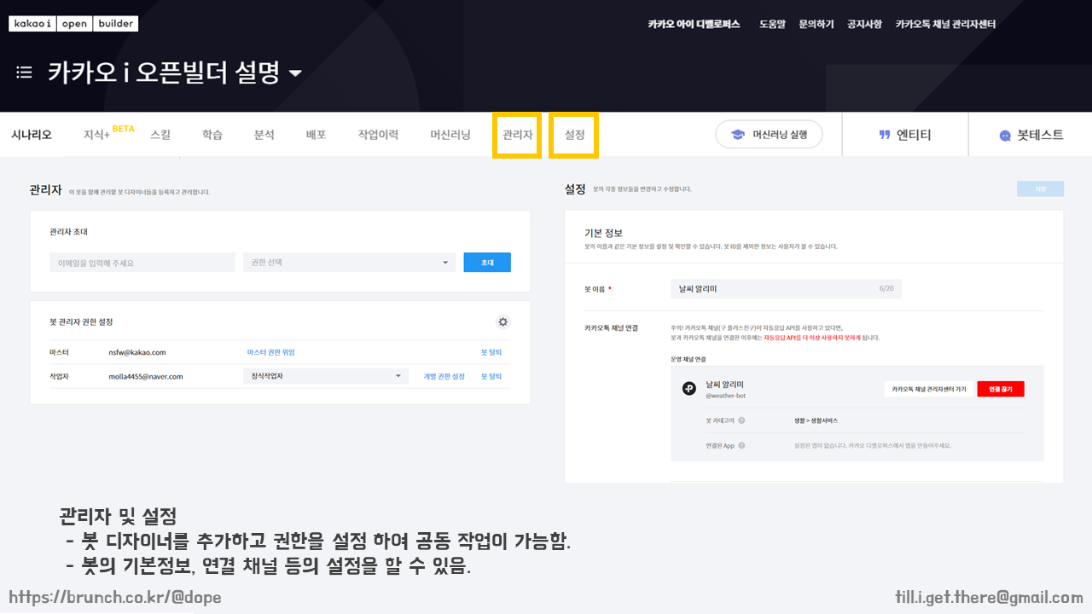The width and height of the screenshot is (1092, 614).
Task: Select the 관리자 tab
Action: coord(517,135)
